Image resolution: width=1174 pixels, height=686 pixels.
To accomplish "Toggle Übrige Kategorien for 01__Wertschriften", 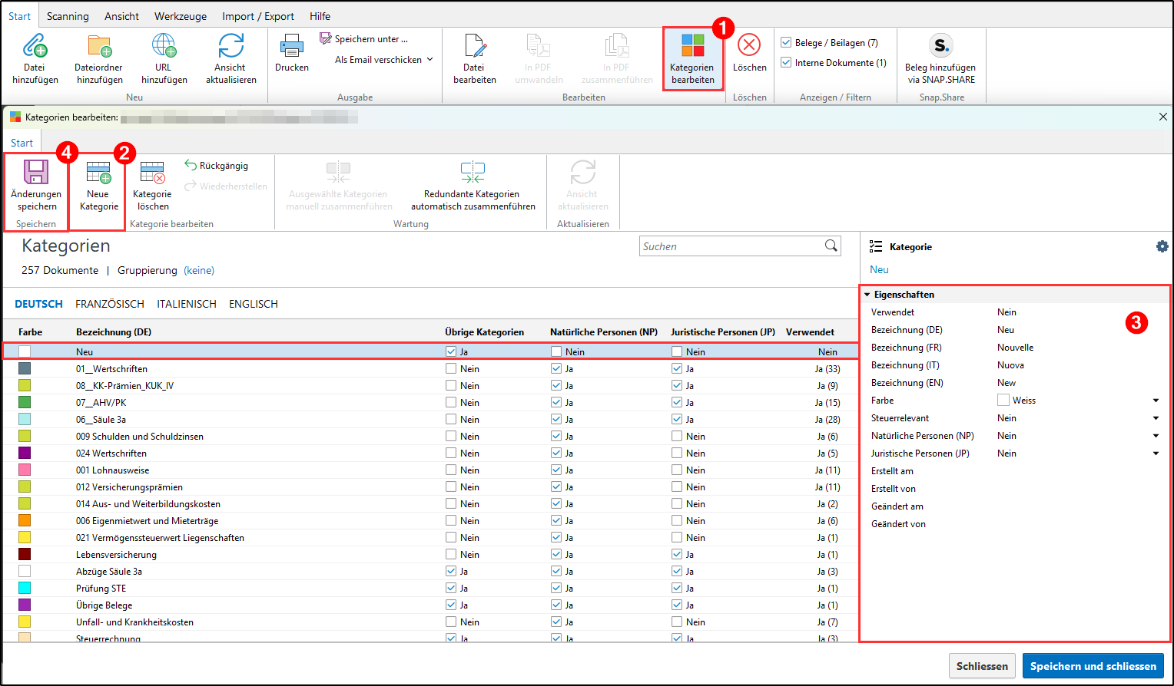I will coord(451,368).
